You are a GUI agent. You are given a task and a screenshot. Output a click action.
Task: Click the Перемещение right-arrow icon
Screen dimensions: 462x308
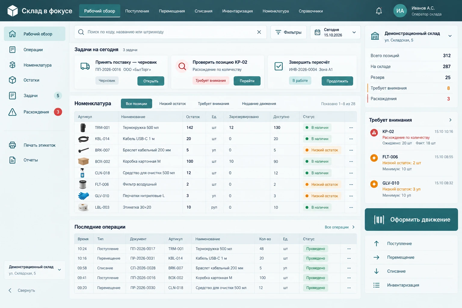pos(376,257)
